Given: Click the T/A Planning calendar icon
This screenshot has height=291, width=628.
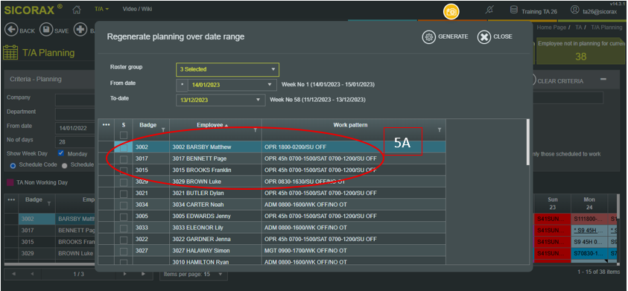Looking at the screenshot, I should click(10, 52).
